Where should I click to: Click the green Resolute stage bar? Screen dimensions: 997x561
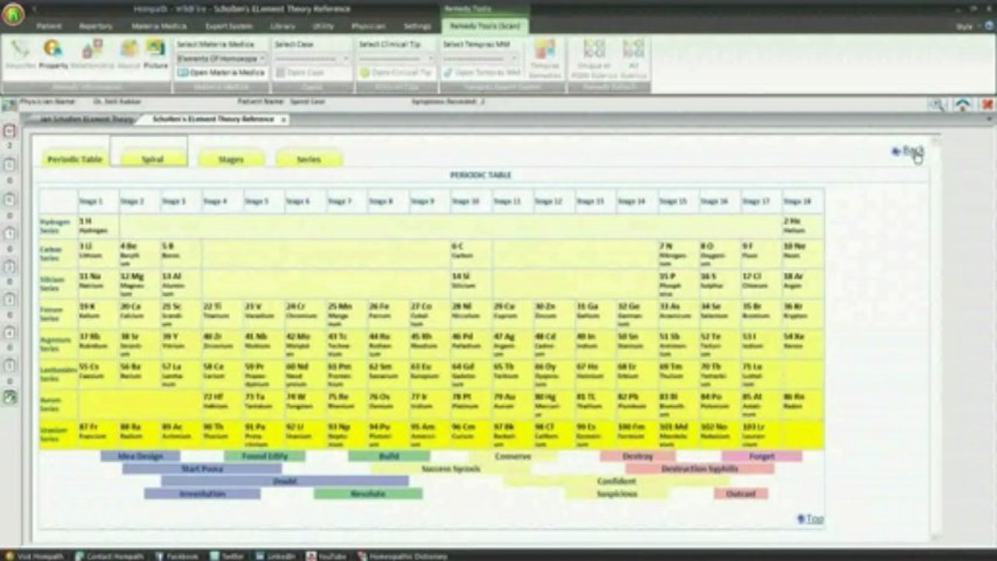tap(368, 494)
